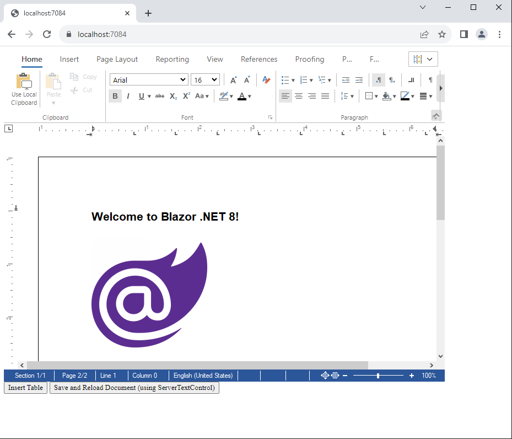Open the Insert ribbon tab

click(x=69, y=59)
